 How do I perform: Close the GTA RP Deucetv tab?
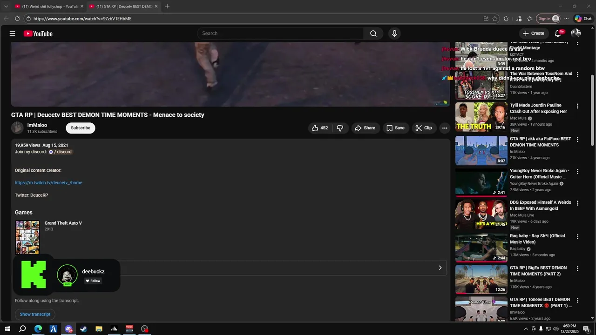coord(156,7)
